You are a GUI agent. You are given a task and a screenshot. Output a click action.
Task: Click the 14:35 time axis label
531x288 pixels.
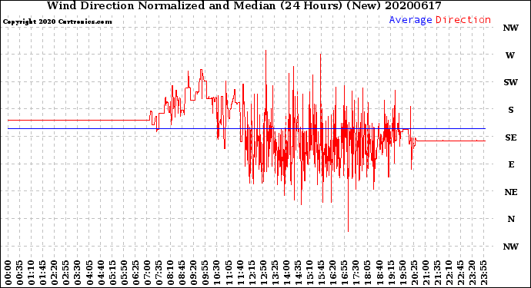click(x=298, y=273)
